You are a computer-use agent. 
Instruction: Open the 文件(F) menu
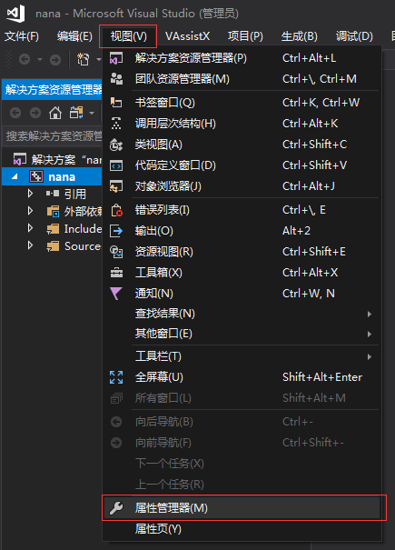(x=22, y=36)
